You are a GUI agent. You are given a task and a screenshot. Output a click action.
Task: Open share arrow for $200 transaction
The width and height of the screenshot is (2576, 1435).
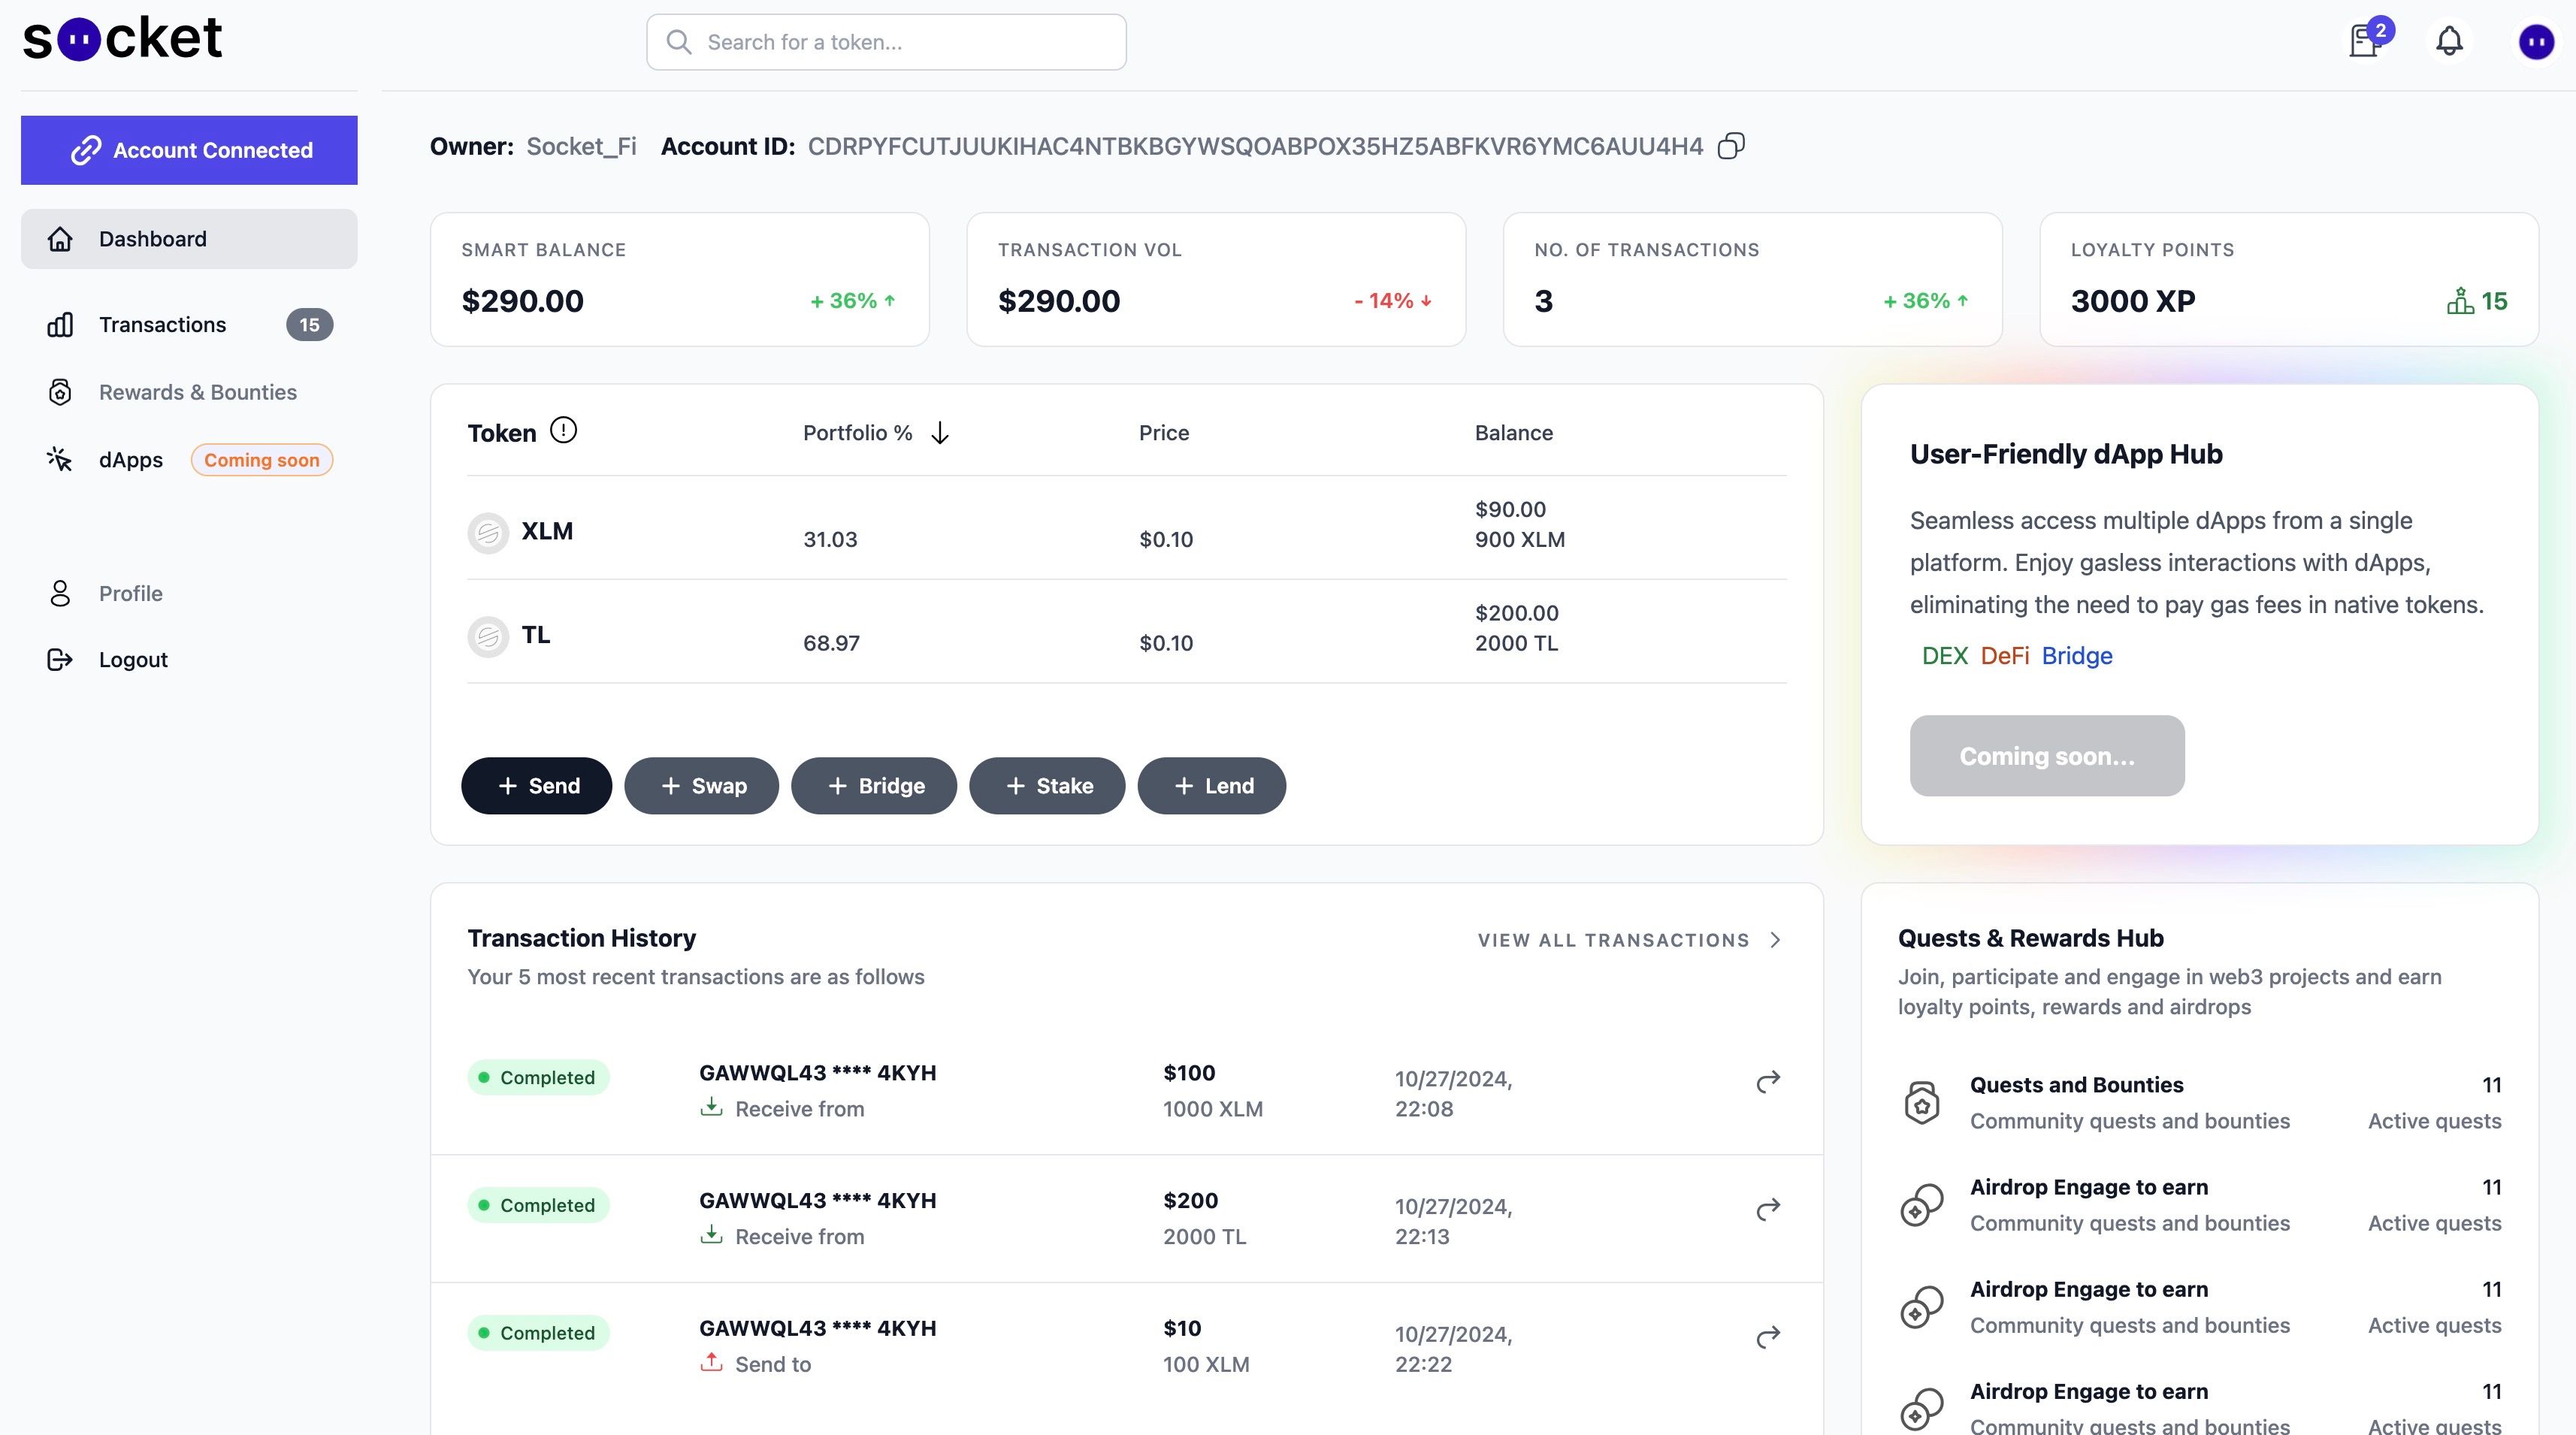click(1768, 1209)
